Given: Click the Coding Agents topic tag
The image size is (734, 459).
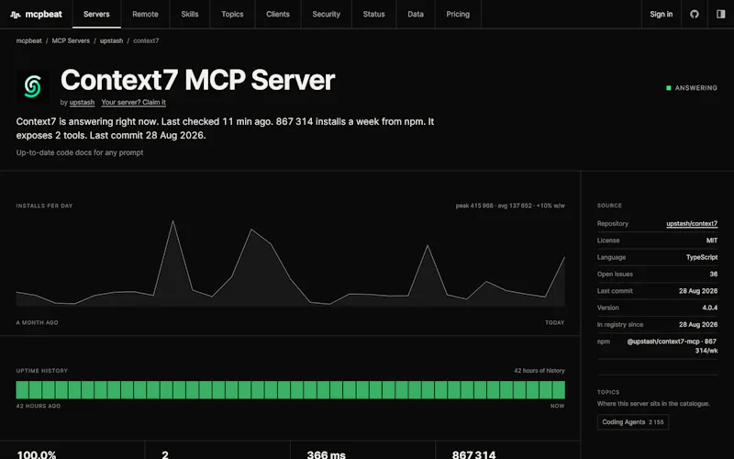Looking at the screenshot, I should click(x=633, y=422).
